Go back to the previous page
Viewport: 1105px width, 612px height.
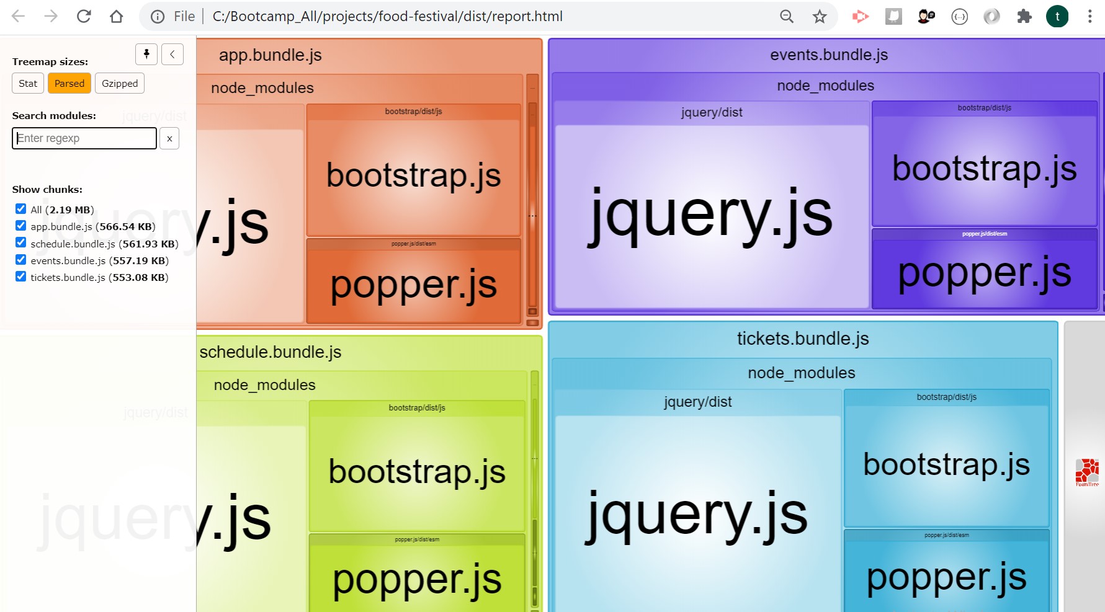point(19,17)
